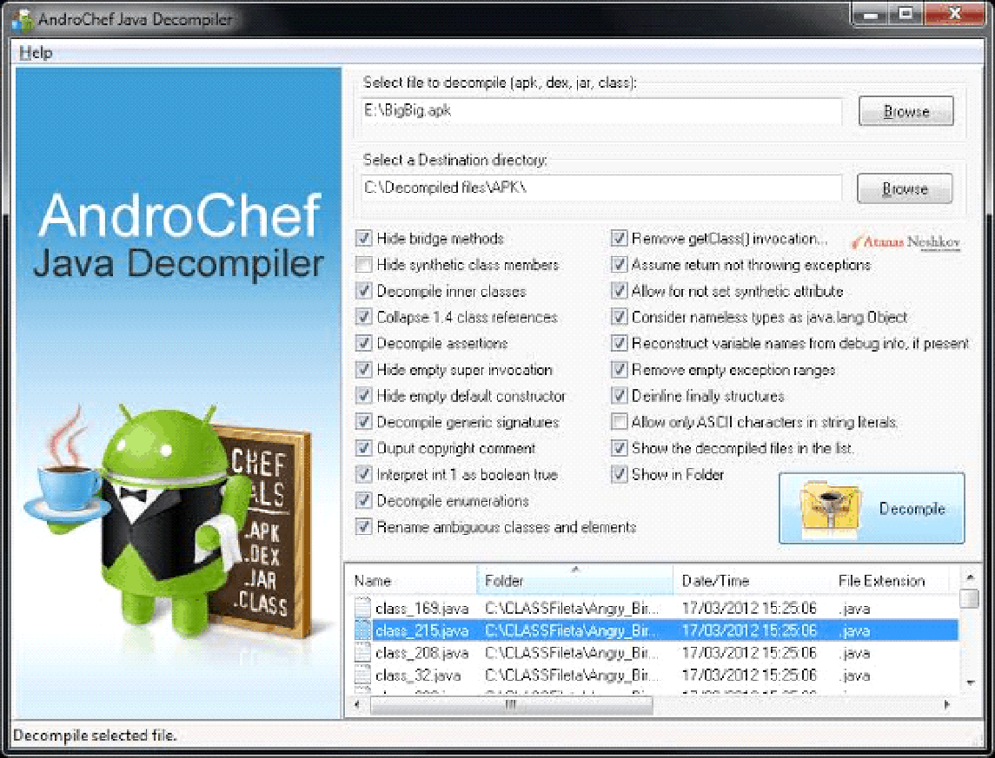
Task: Click the horizontal scrollbar thumb of file list
Action: (x=511, y=705)
